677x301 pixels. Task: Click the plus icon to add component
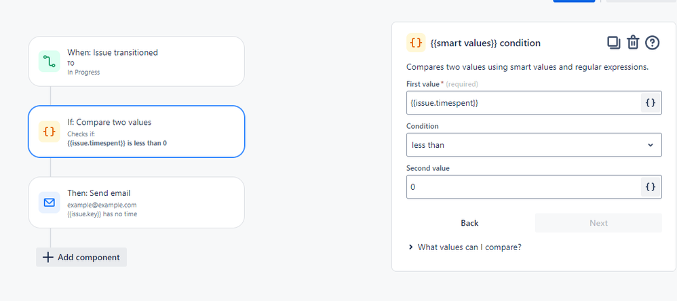47,258
